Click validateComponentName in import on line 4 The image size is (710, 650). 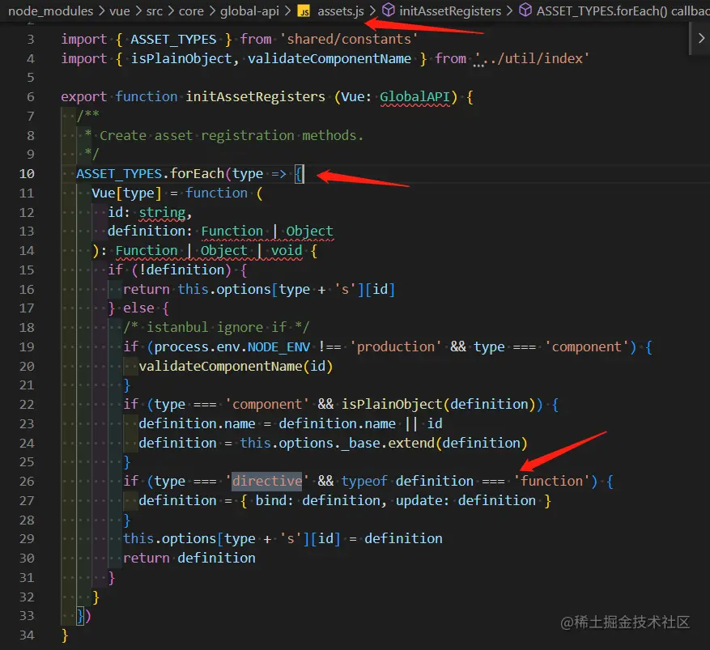click(329, 59)
